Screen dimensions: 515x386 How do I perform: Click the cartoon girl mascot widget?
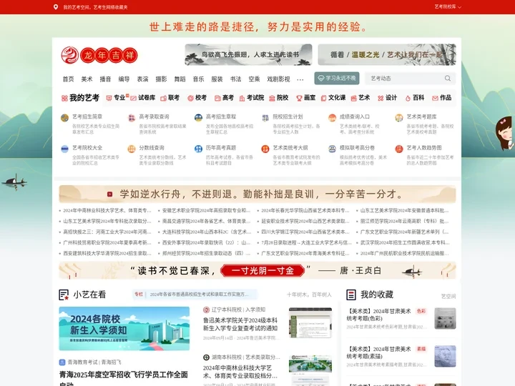(x=504, y=134)
